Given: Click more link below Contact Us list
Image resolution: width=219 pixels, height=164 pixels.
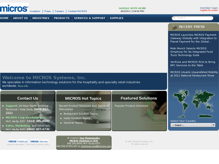Looking at the screenshot, I should (x=8, y=132).
